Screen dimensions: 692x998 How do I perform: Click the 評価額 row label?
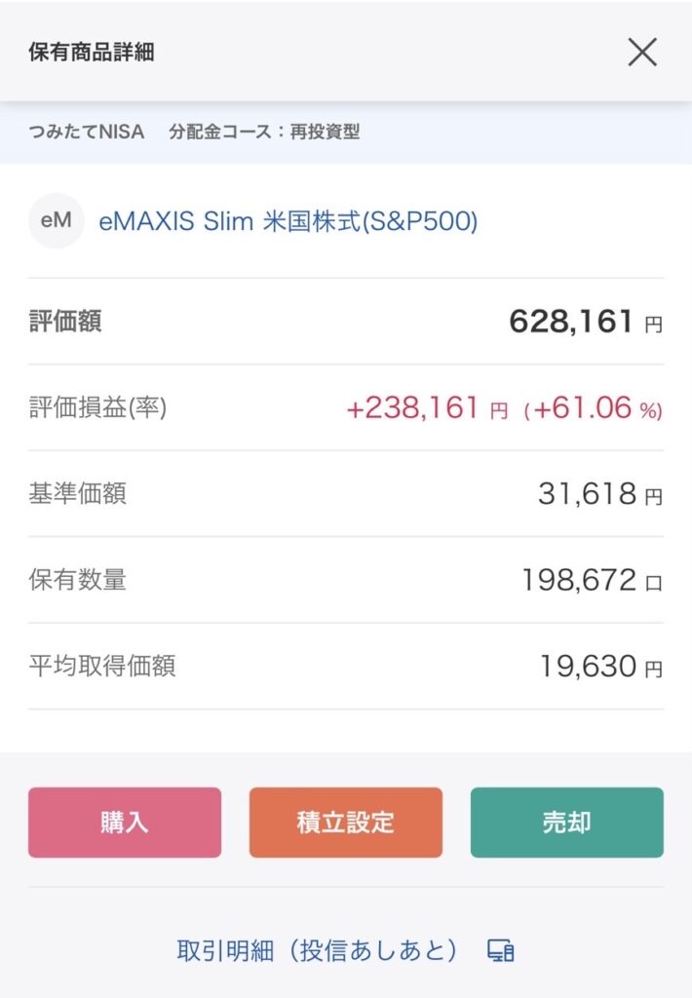tap(65, 323)
